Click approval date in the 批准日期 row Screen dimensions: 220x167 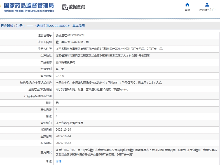63,130
